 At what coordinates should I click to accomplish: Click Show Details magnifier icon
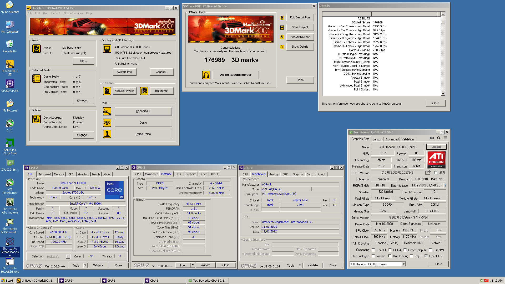(282, 47)
